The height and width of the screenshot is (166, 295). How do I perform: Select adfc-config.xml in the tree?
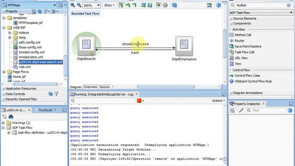[29, 42]
